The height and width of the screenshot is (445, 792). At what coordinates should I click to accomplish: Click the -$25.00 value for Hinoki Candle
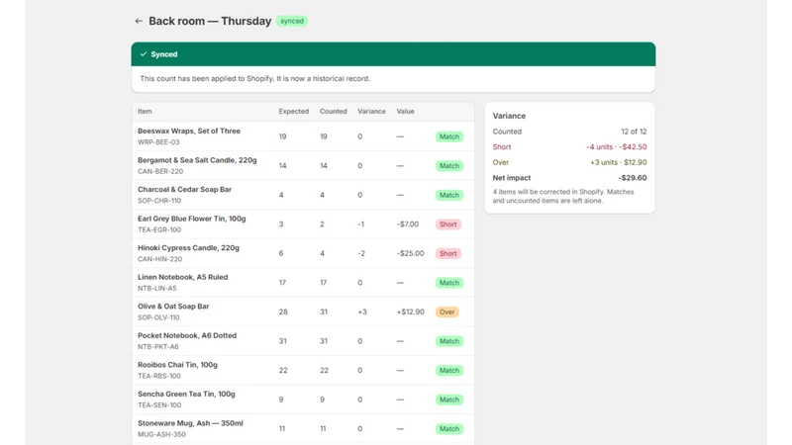410,254
